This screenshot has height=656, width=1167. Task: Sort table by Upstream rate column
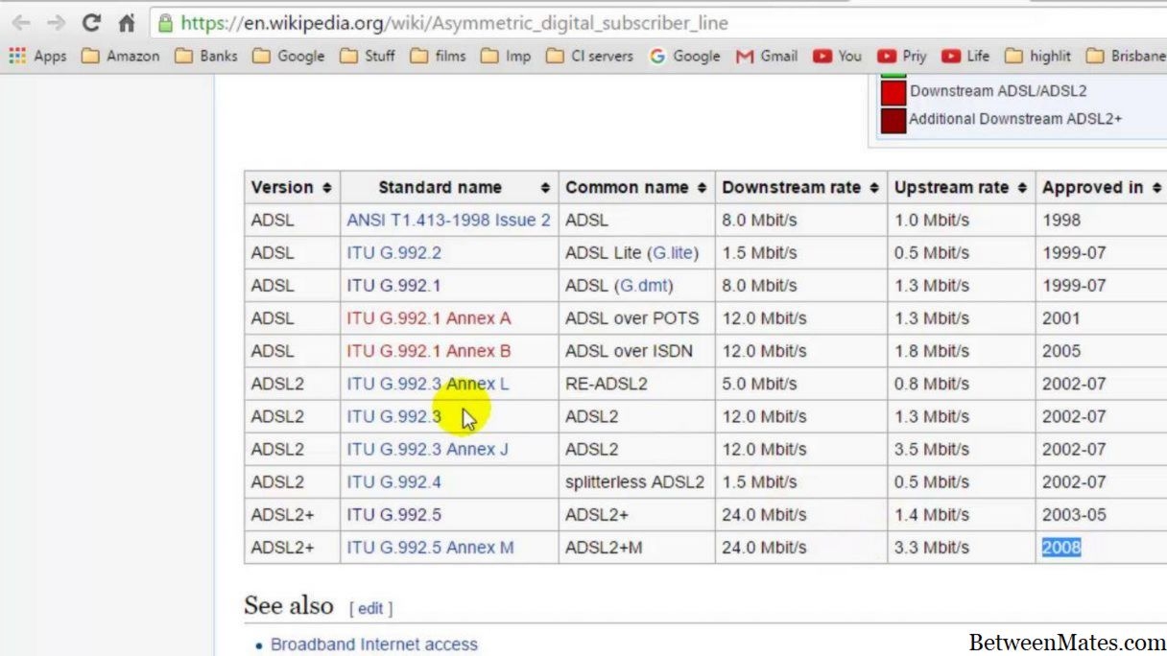click(961, 188)
